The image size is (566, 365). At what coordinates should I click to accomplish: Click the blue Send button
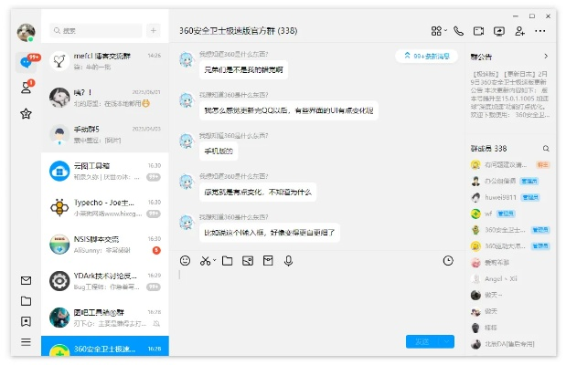click(422, 341)
